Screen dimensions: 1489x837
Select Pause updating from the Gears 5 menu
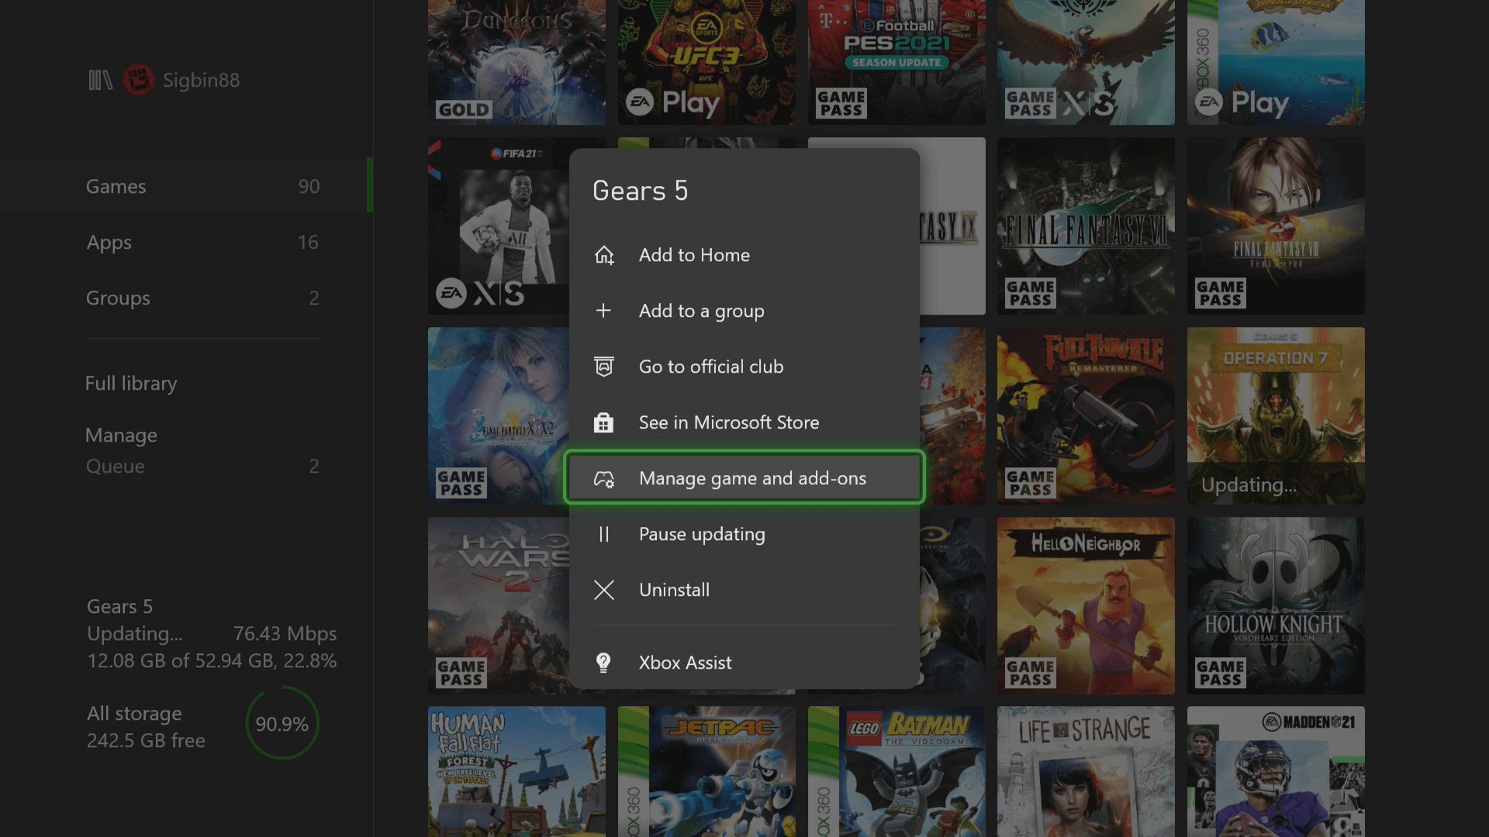click(702, 534)
